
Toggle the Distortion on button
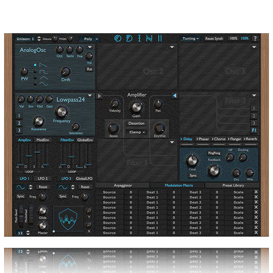tap(136, 123)
